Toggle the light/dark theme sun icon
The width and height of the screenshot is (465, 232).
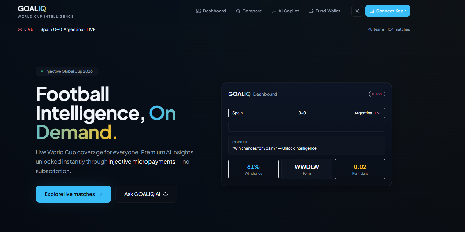tap(357, 11)
